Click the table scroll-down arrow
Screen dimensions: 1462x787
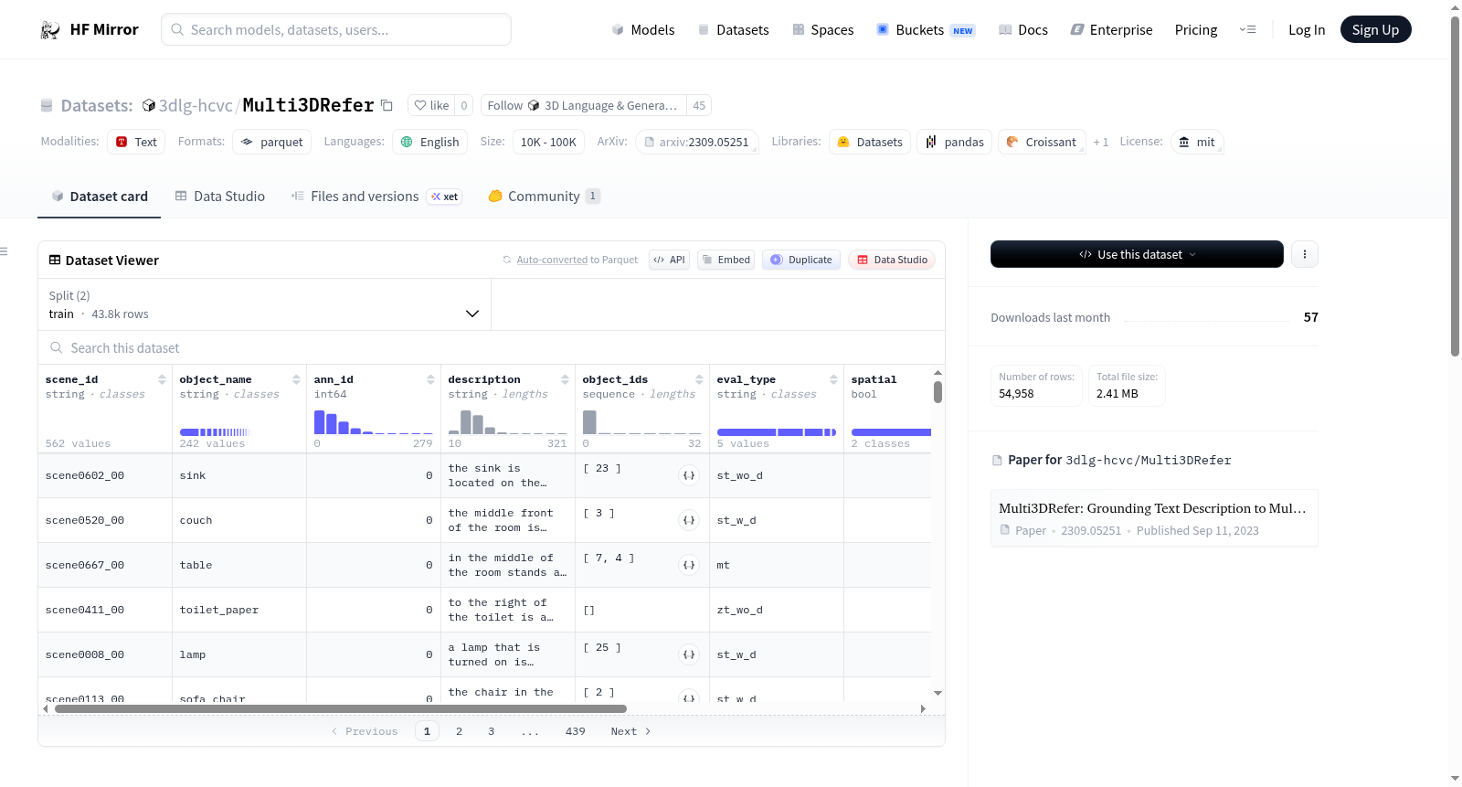pos(938,693)
